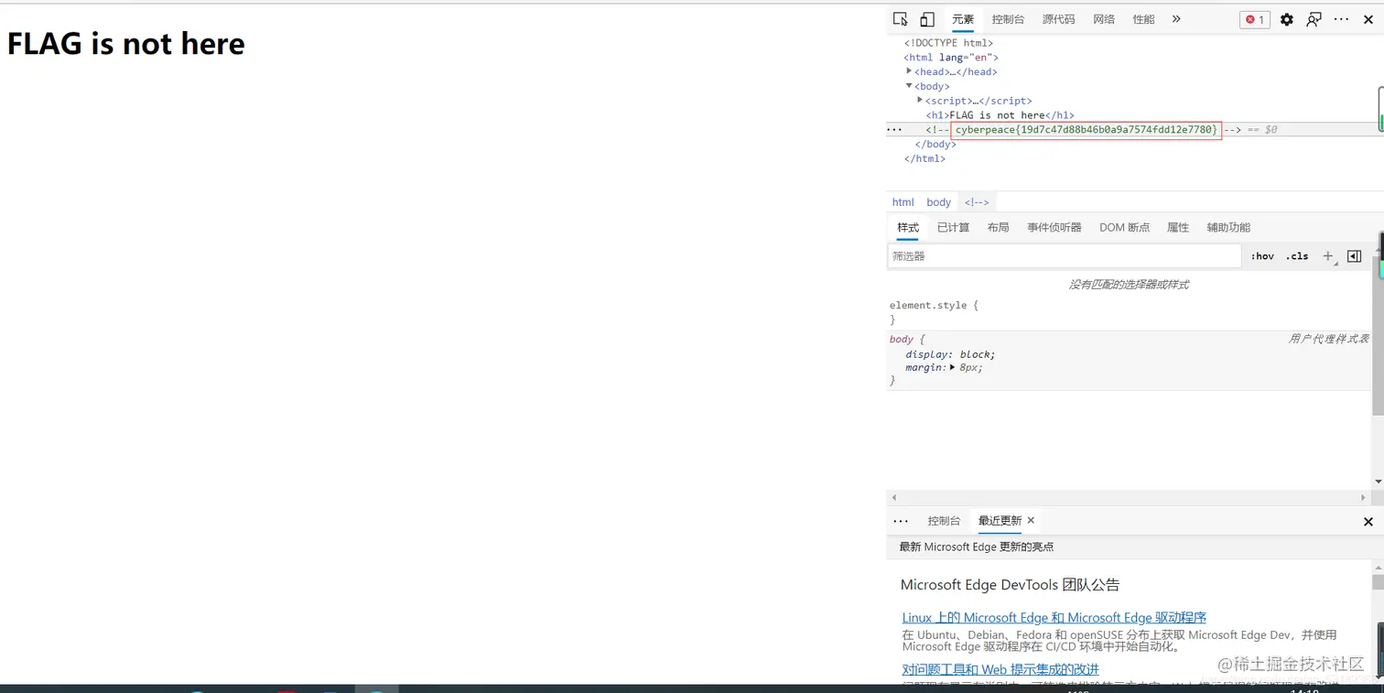The image size is (1384, 693).
Task: Select the html lang="en" node
Action: 951,58
